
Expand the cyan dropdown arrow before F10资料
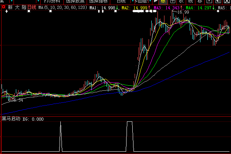38,1
